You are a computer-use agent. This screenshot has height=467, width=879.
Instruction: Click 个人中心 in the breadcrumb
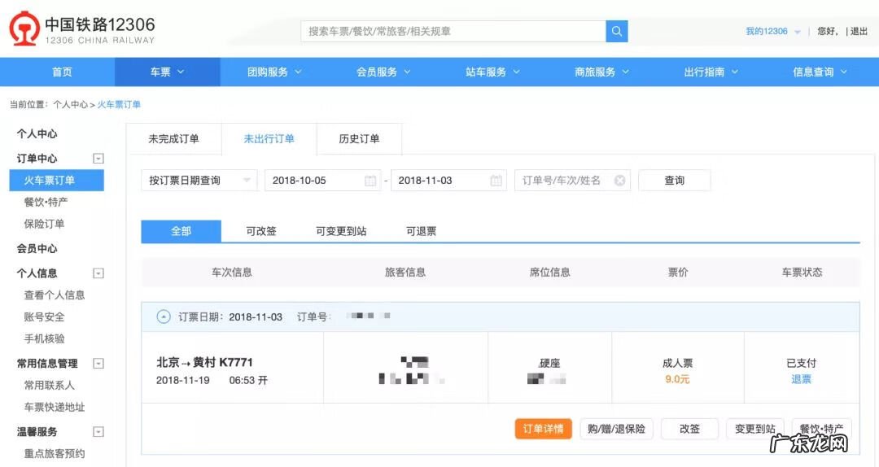pyautogui.click(x=71, y=104)
